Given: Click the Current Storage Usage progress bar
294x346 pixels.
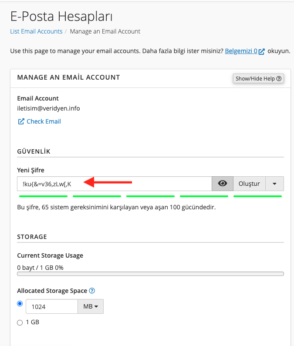Looking at the screenshot, I should (x=150, y=274).
